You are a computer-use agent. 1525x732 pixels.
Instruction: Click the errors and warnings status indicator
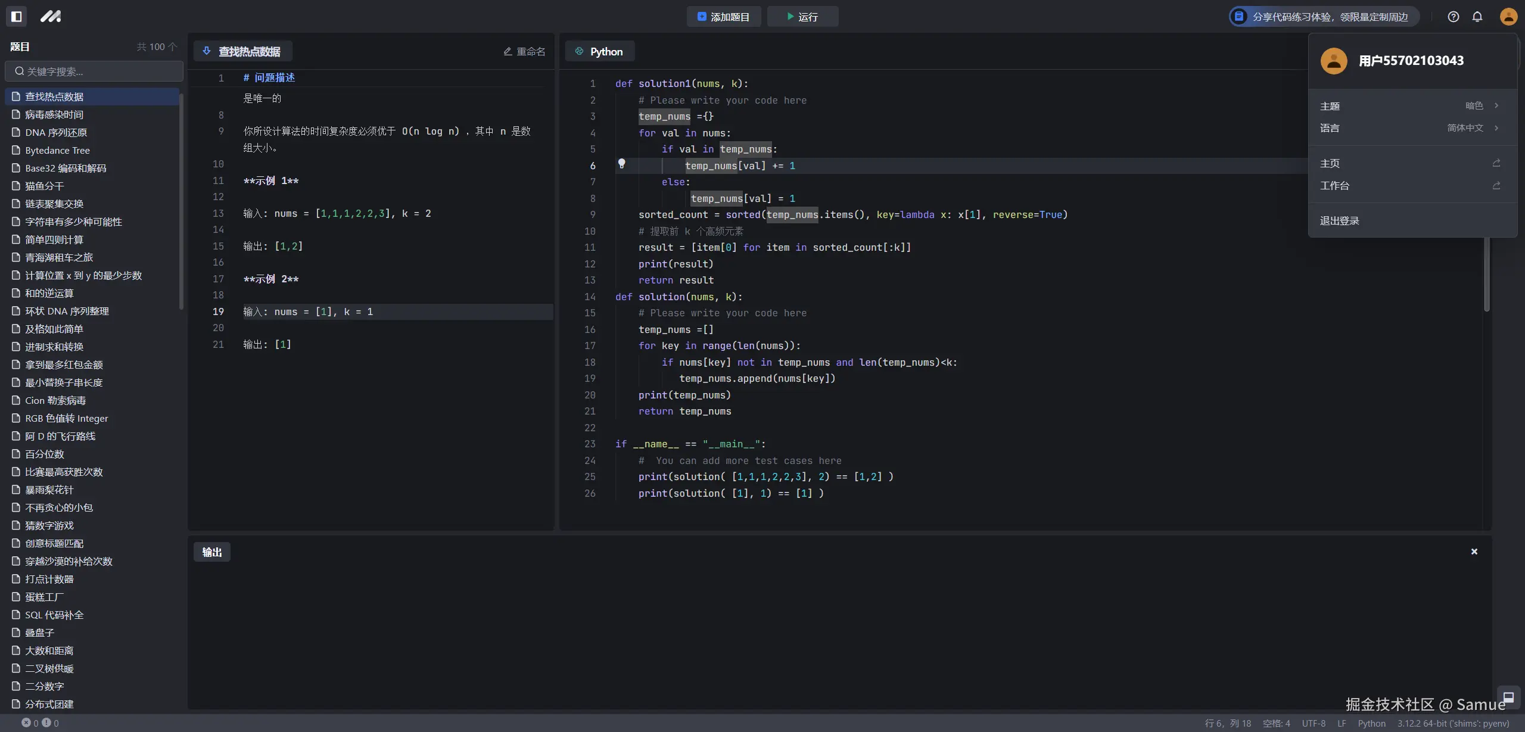pos(40,723)
